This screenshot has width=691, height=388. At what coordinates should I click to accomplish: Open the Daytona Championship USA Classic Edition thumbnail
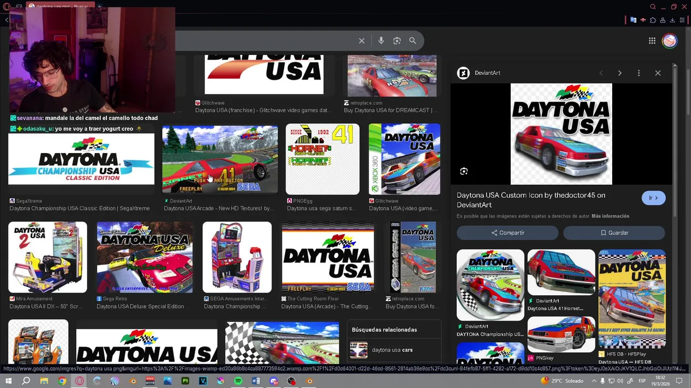coord(82,159)
